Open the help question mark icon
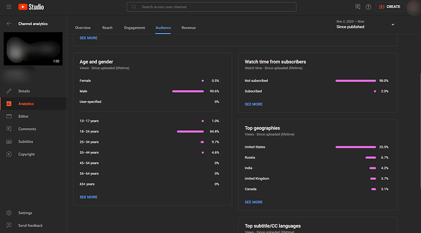This screenshot has height=233, width=421. (x=369, y=7)
